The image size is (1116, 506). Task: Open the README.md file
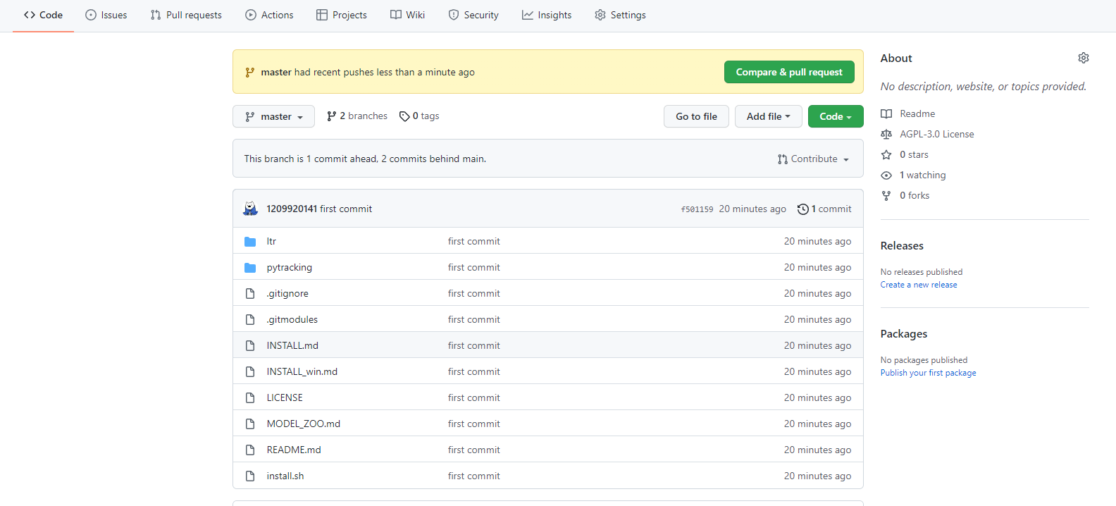tap(294, 450)
